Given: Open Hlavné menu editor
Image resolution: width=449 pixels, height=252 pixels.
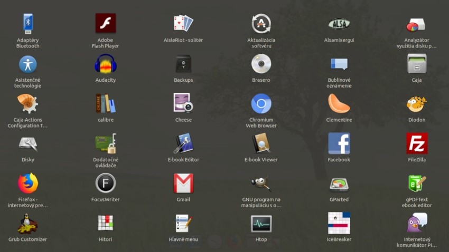Looking at the screenshot, I should tap(183, 223).
